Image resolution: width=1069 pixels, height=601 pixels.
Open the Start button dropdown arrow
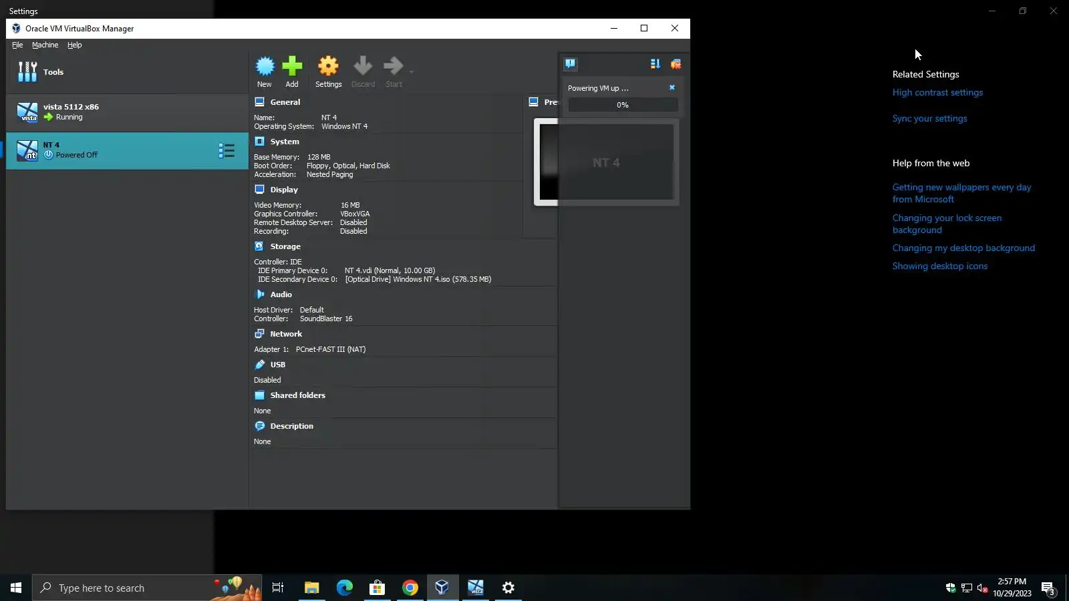click(x=412, y=71)
